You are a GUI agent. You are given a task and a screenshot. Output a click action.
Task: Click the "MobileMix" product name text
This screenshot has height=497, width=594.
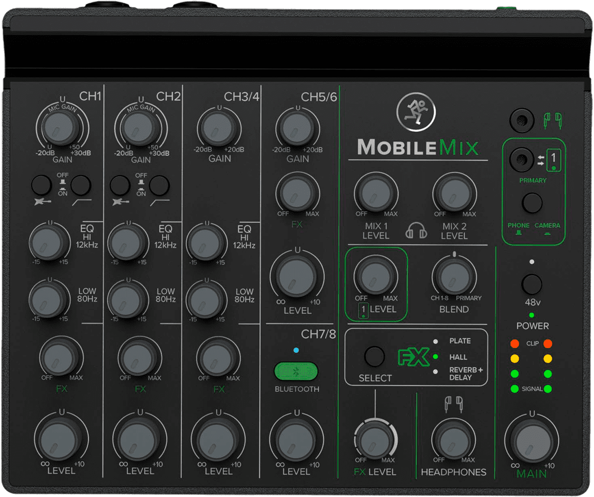pyautogui.click(x=418, y=147)
